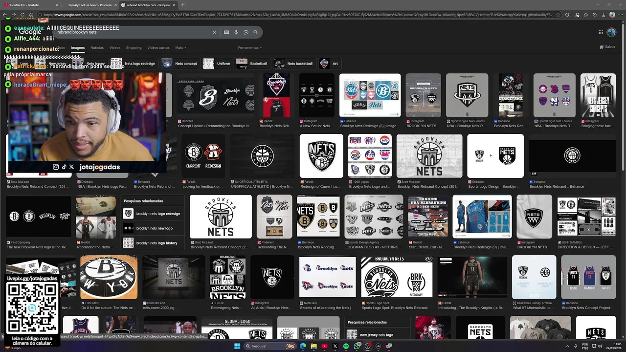
Task: Open Redesign of Current Logo shield image
Action: pos(321,156)
